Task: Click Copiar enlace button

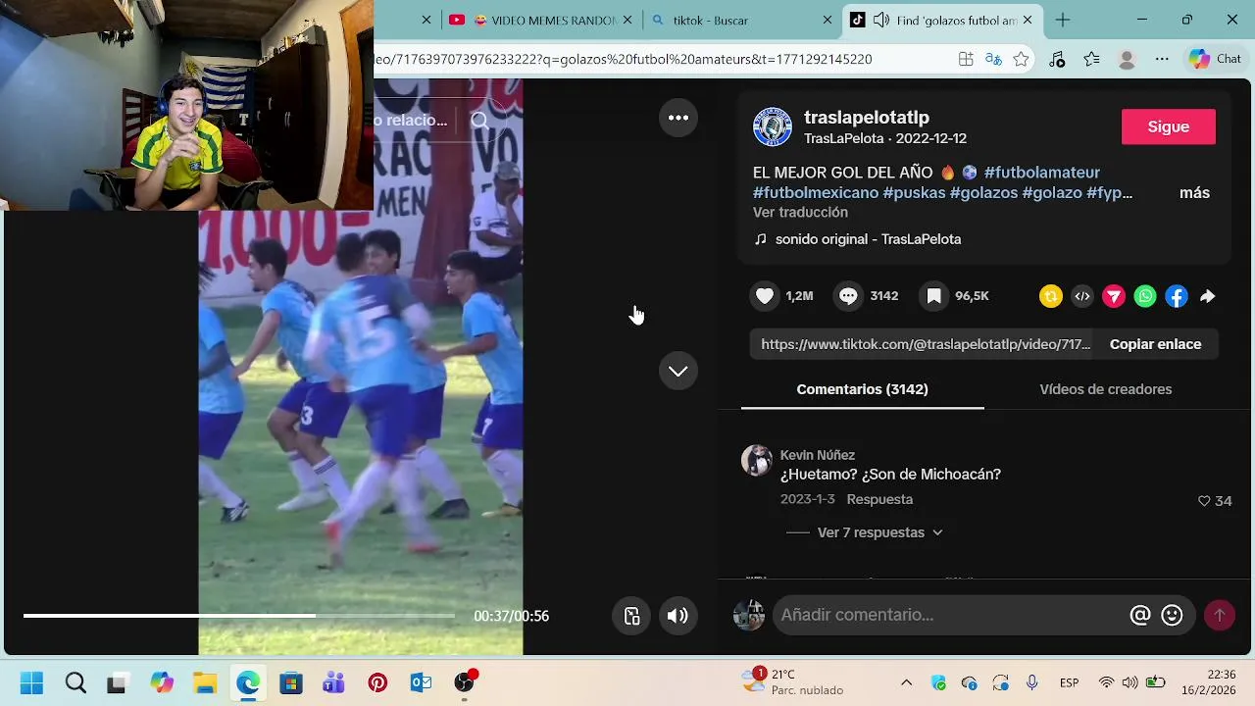Action: (1155, 344)
